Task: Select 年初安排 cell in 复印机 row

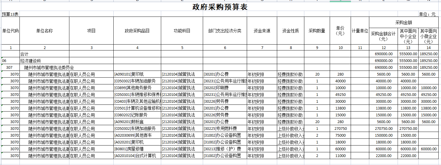Action: tap(262, 142)
